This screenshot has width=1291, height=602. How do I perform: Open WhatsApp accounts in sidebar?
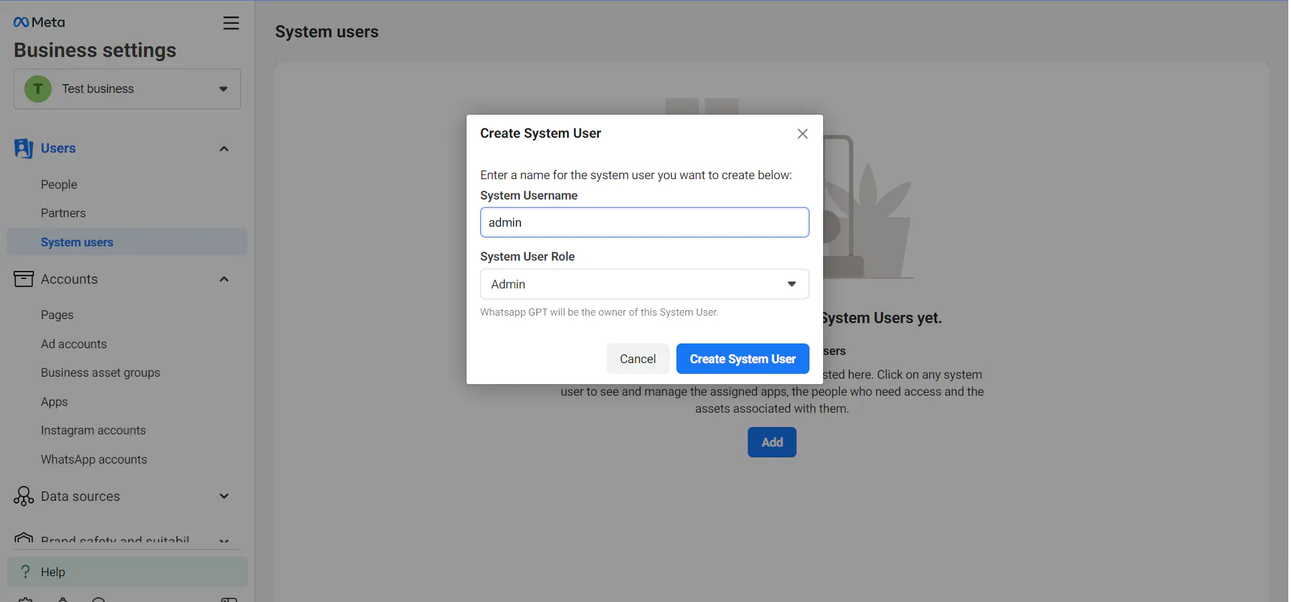(x=94, y=459)
